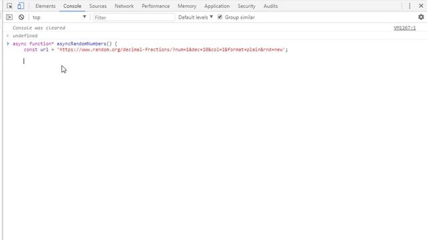Open Console settings gear
This screenshot has height=240, width=427.
coord(421,17)
